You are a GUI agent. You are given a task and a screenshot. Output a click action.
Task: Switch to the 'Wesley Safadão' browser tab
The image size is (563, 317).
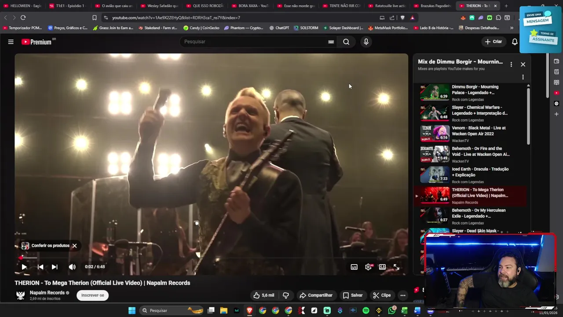(159, 6)
